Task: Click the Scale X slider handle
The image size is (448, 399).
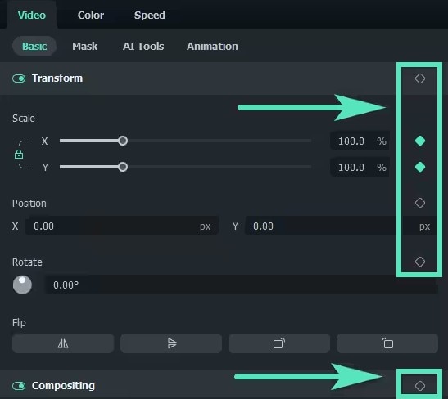Action: click(123, 141)
